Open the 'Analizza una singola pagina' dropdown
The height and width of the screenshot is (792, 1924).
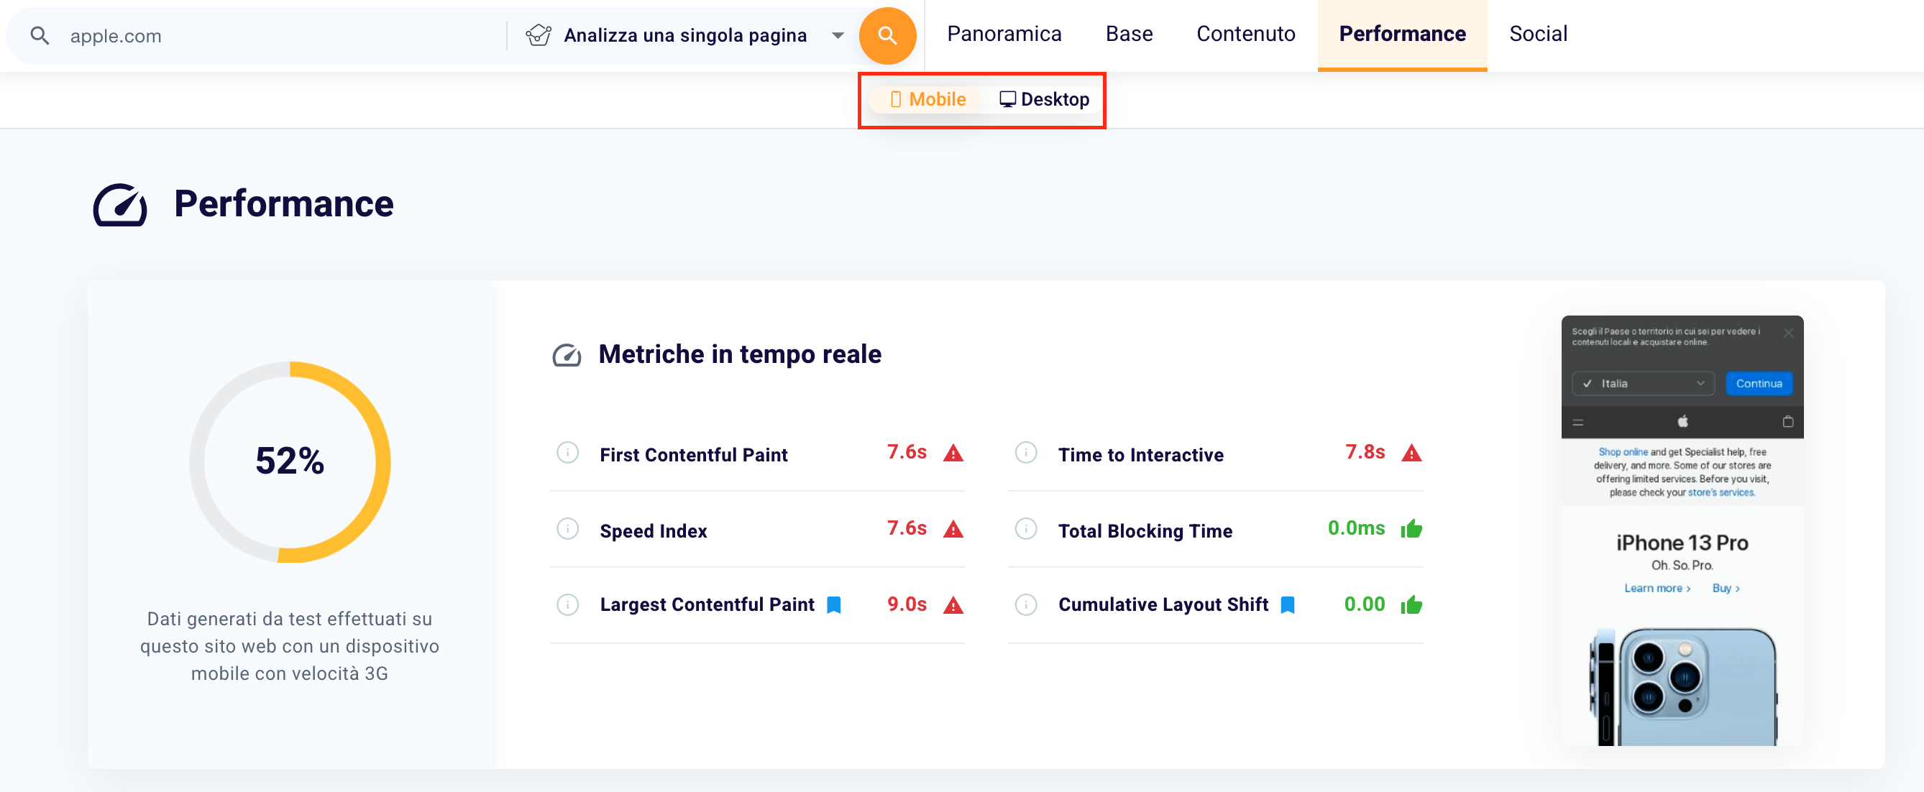685,35
